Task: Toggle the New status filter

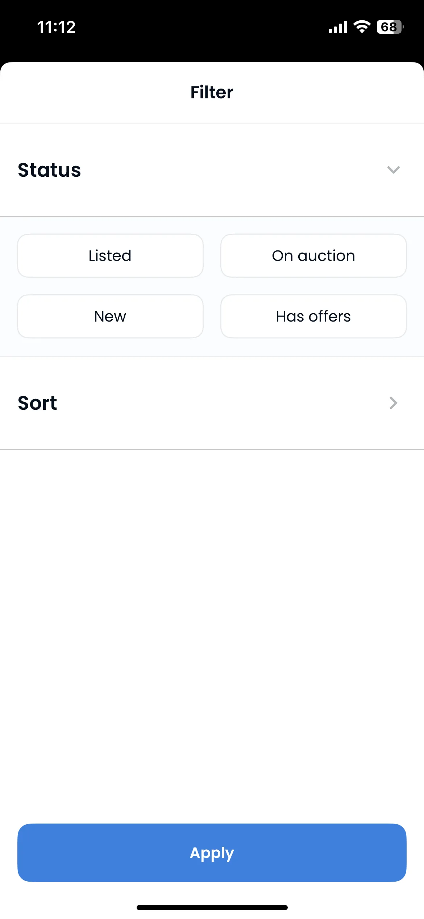Action: click(x=110, y=316)
